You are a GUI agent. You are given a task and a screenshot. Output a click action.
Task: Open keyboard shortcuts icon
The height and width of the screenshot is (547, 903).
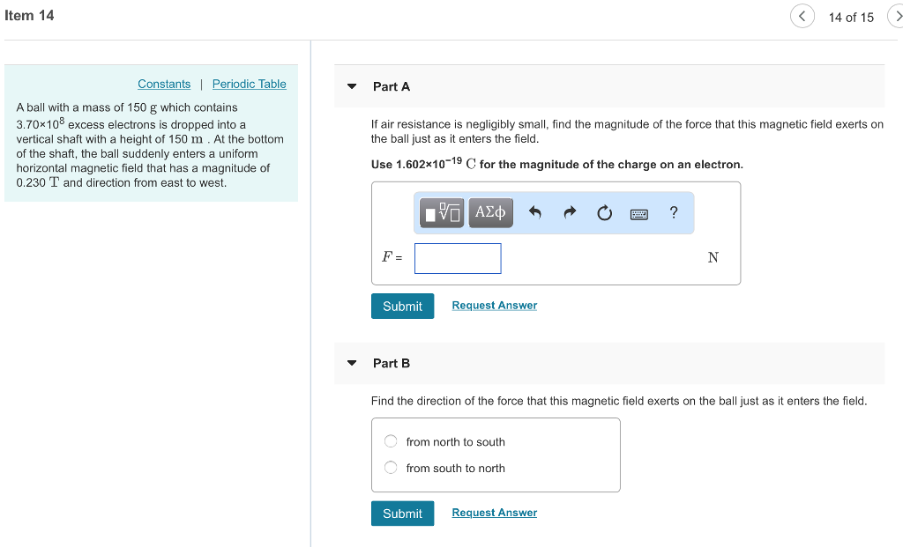coord(639,213)
